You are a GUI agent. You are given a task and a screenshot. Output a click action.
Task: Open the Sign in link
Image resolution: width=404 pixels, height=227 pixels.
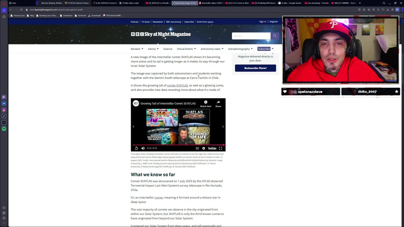[x=263, y=22]
